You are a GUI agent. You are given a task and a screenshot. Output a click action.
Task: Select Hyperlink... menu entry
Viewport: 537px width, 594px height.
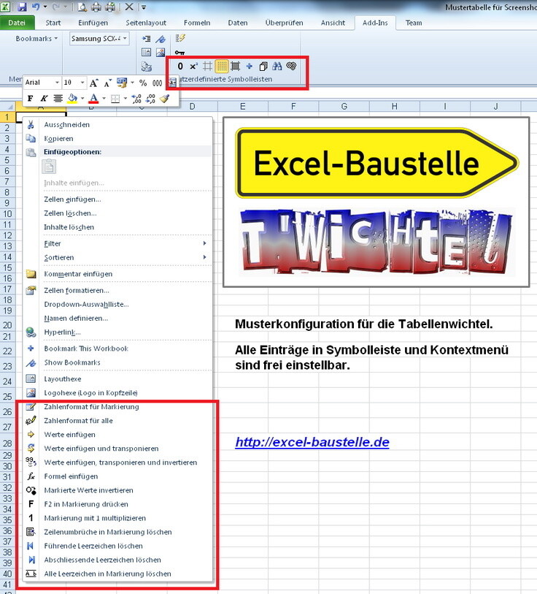tap(117, 332)
